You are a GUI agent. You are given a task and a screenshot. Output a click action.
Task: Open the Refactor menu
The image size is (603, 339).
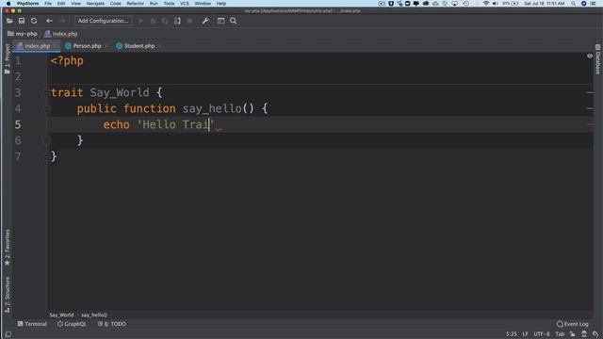coord(136,4)
